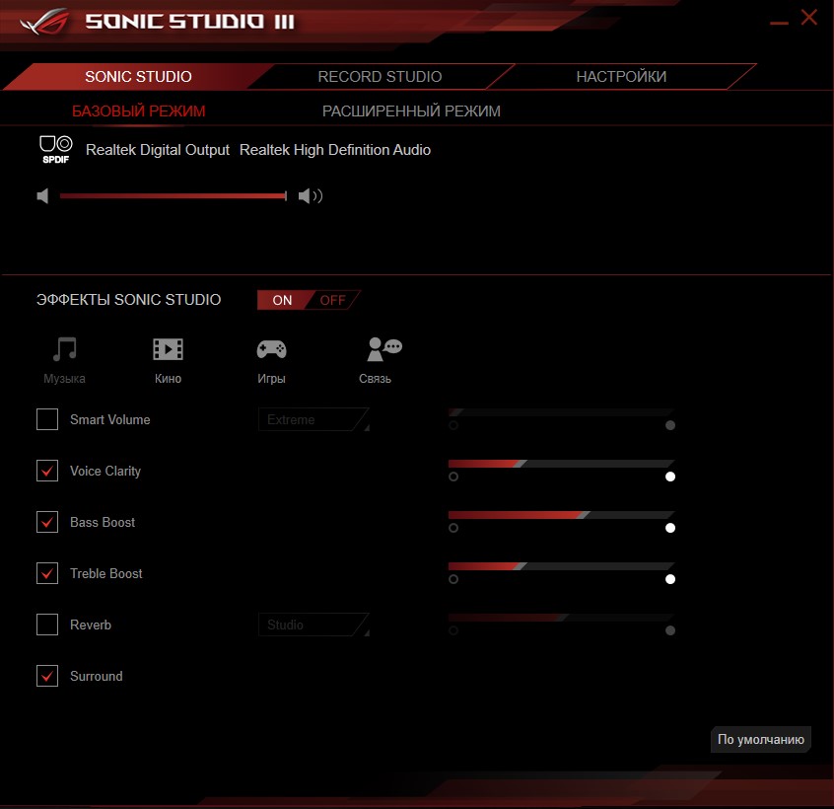Click the По умолчанию default button
This screenshot has height=809, width=834.
761,739
